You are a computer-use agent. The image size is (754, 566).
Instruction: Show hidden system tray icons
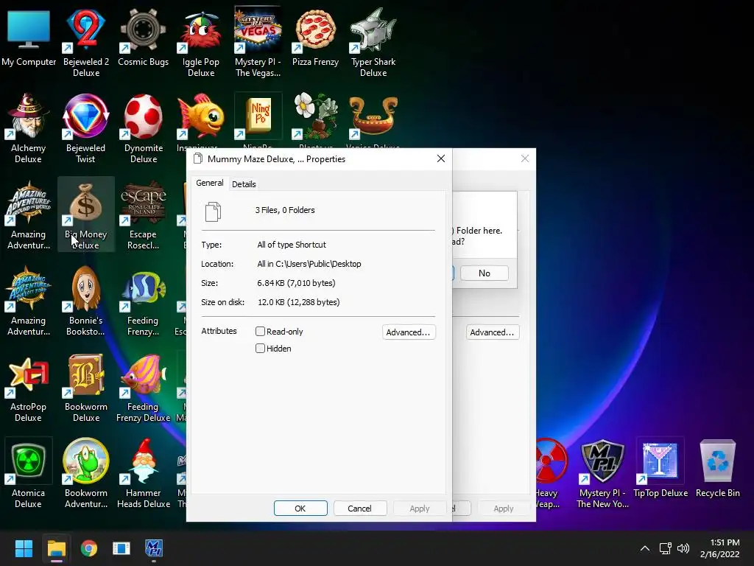click(x=645, y=548)
